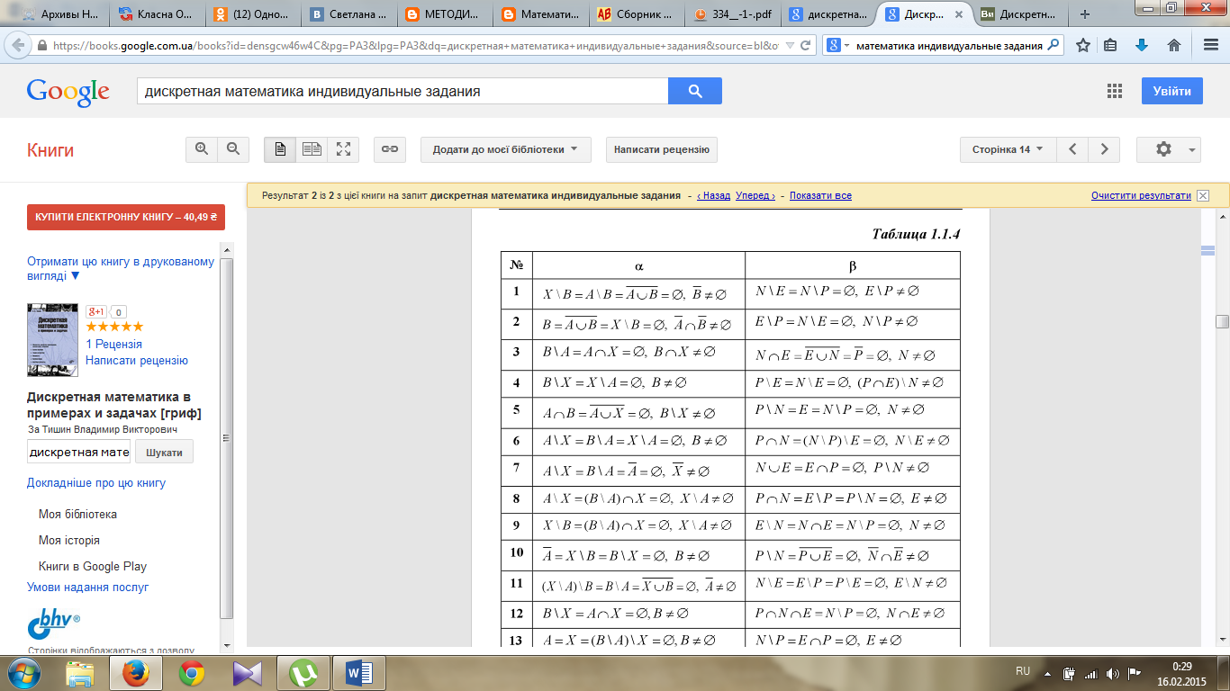1230x691 pixels.
Task: Open Google Chrome from taskbar
Action: [191, 673]
